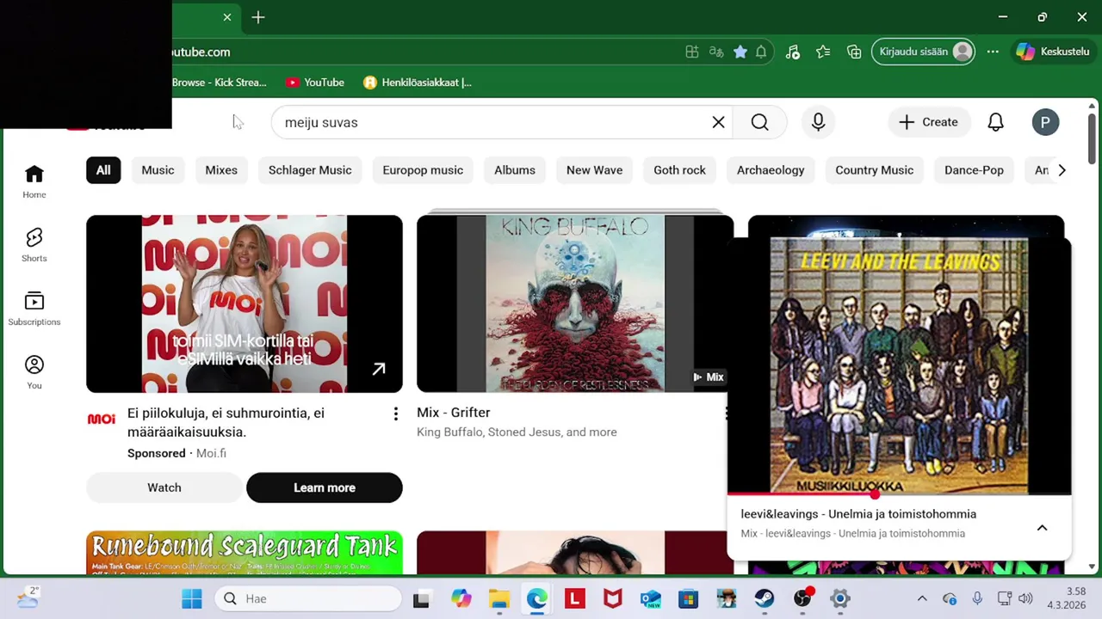Open Subscriptions from the sidebar
Viewport: 1102px width, 619px height.
[x=34, y=309]
